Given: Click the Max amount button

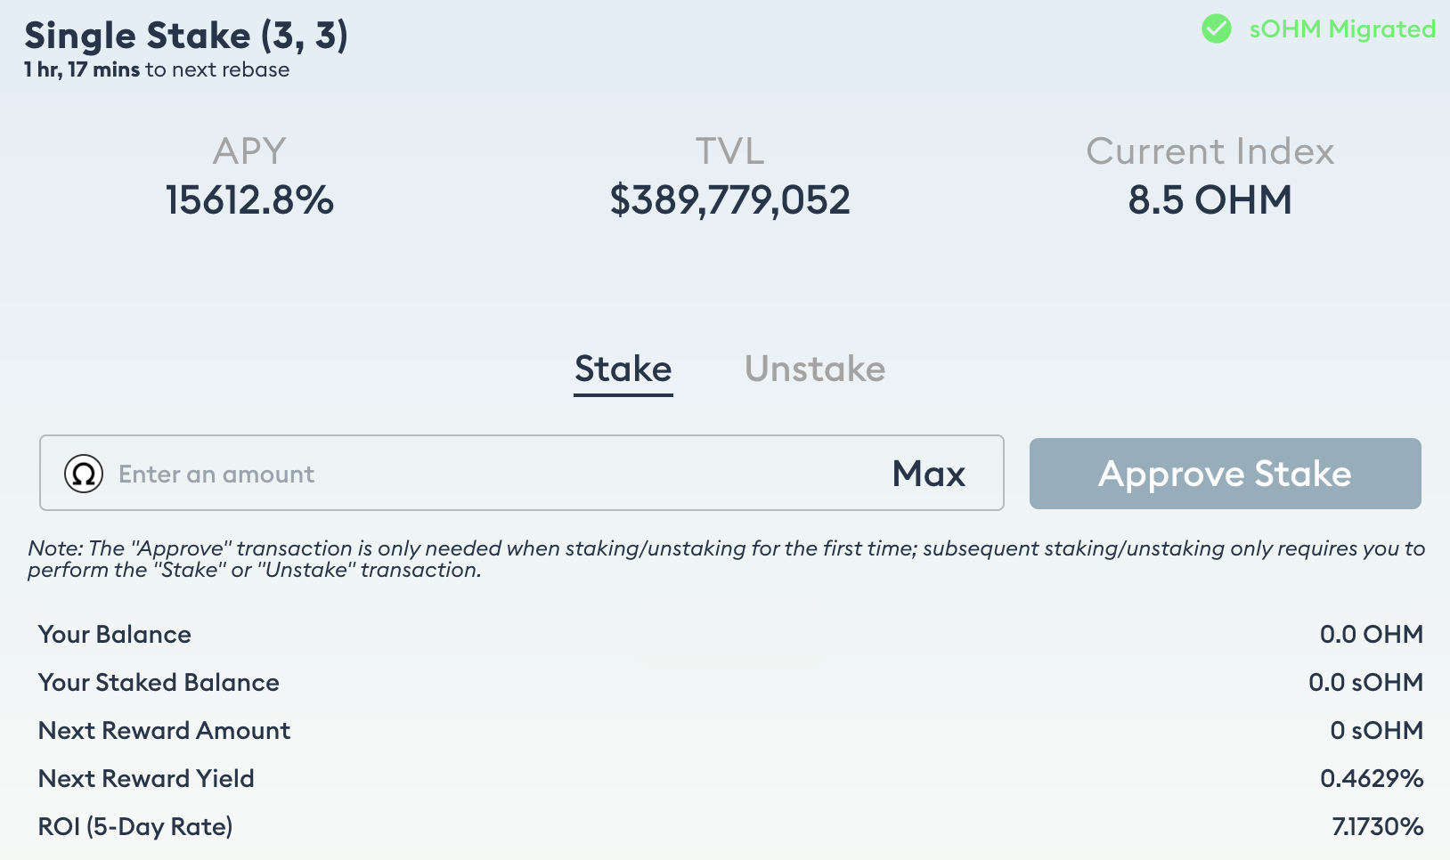Looking at the screenshot, I should tap(928, 474).
